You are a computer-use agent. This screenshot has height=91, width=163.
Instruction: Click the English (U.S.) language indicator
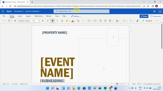click(24, 84)
